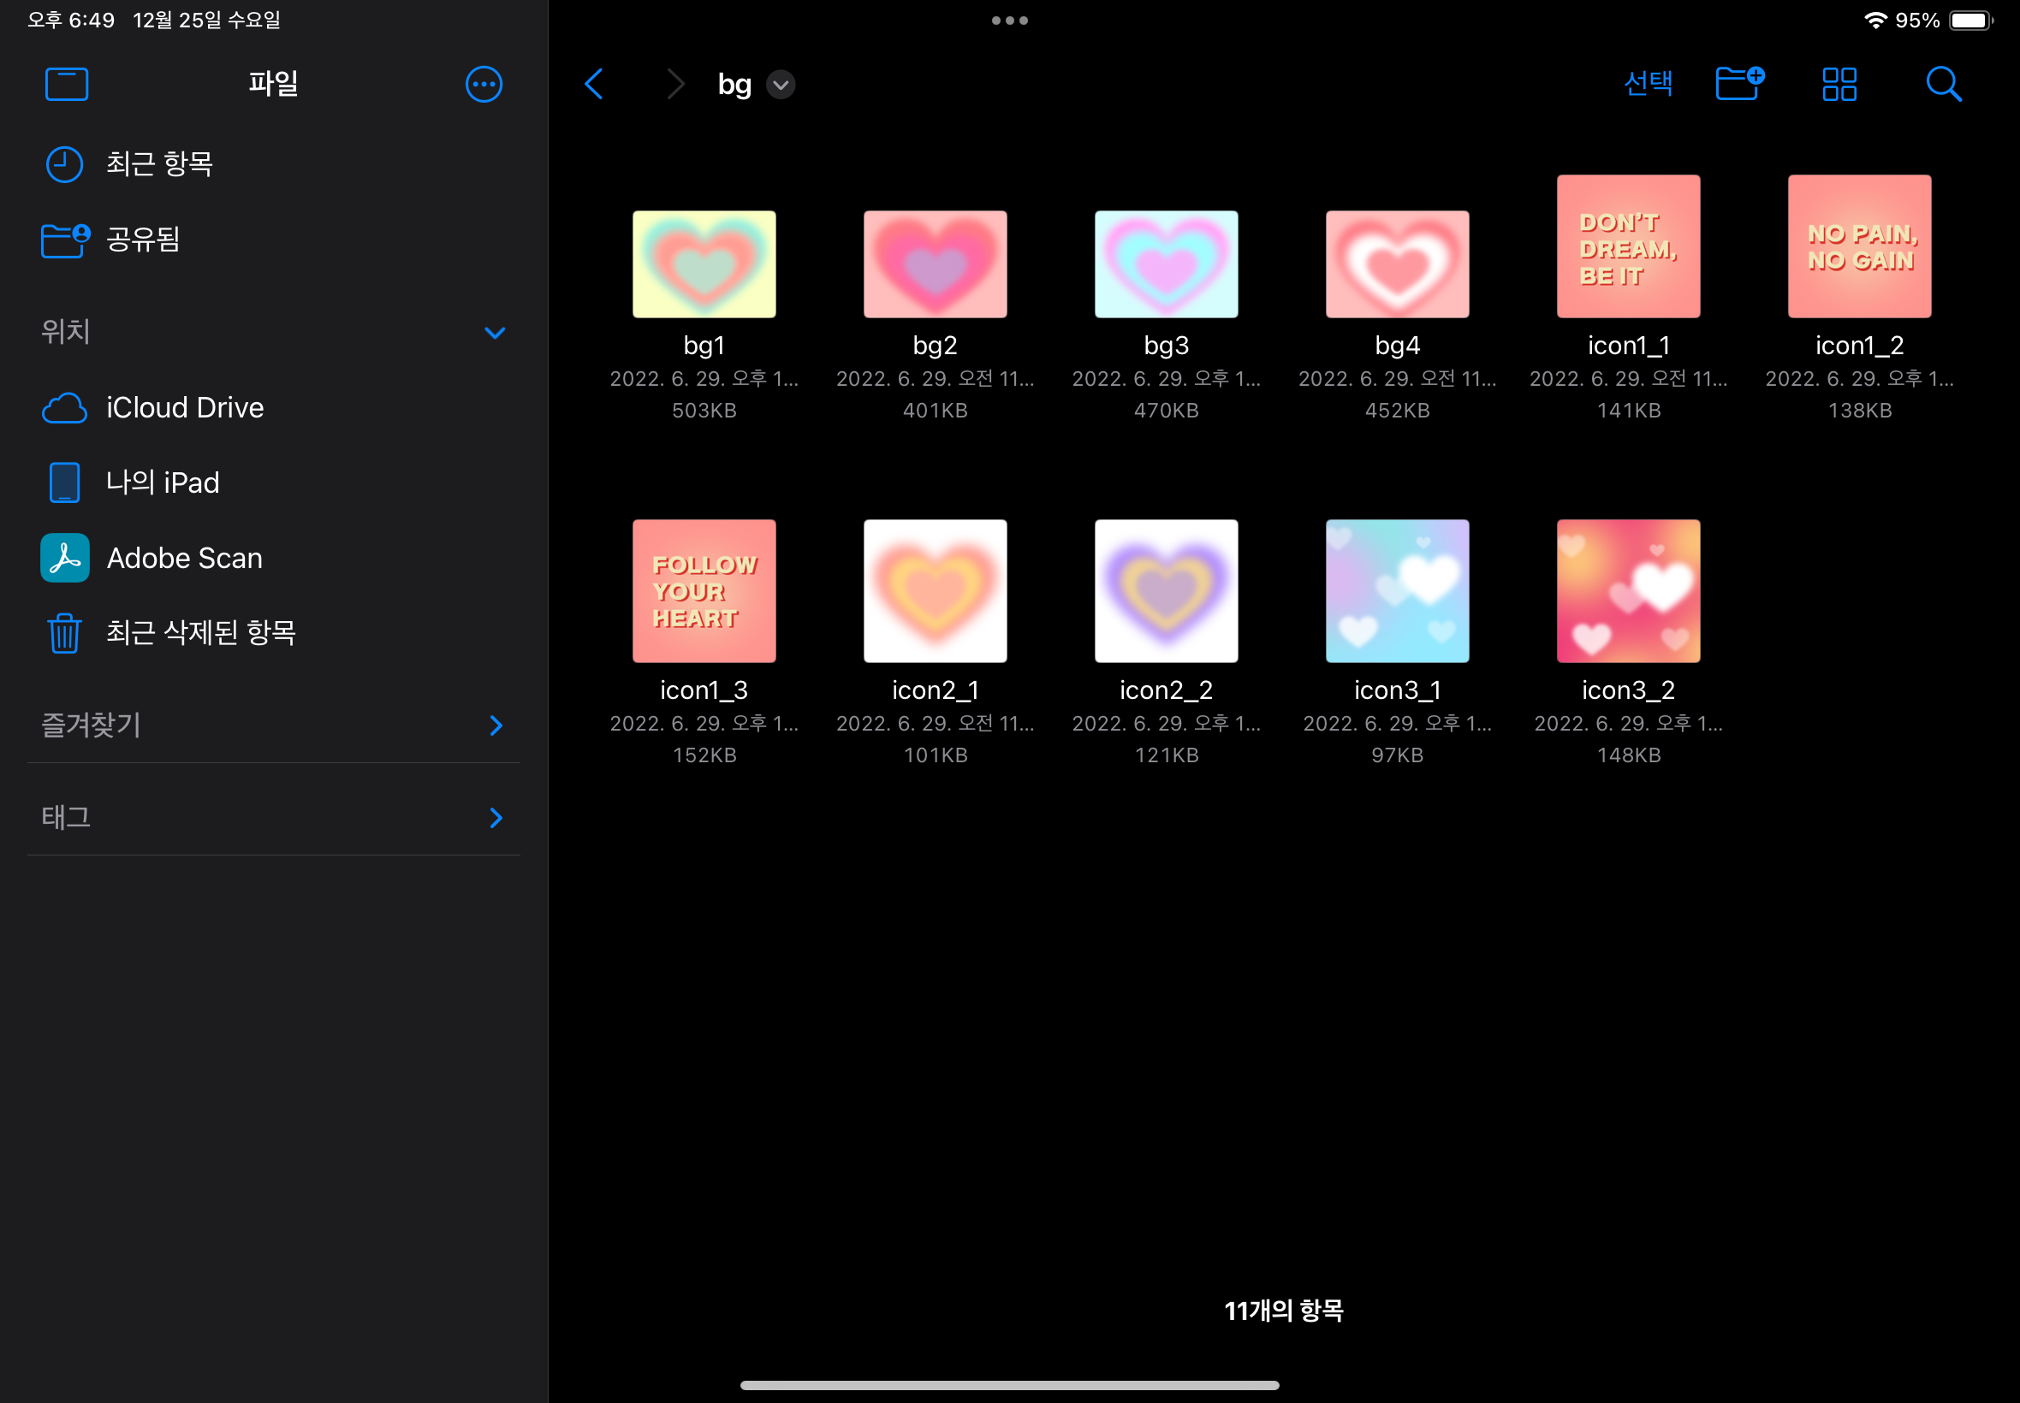This screenshot has width=2020, height=1403.
Task: Open search with magnifier icon
Action: pyautogui.click(x=1943, y=85)
